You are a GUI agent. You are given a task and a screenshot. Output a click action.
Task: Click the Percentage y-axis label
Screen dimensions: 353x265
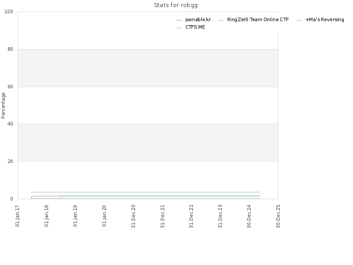(3, 106)
